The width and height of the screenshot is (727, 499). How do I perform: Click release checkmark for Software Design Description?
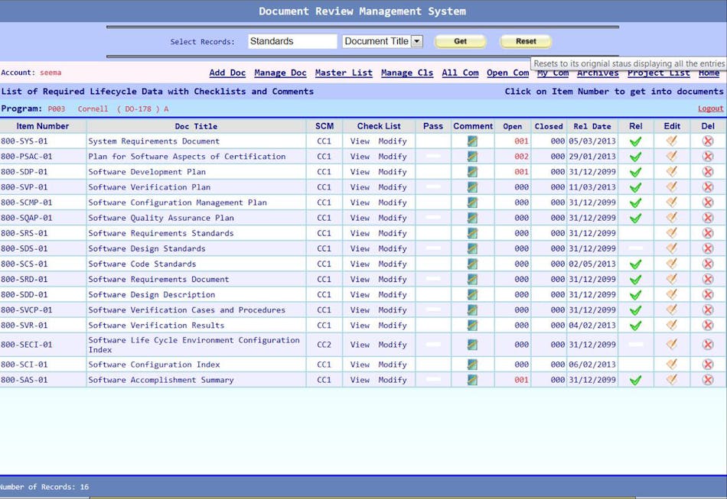[634, 294]
